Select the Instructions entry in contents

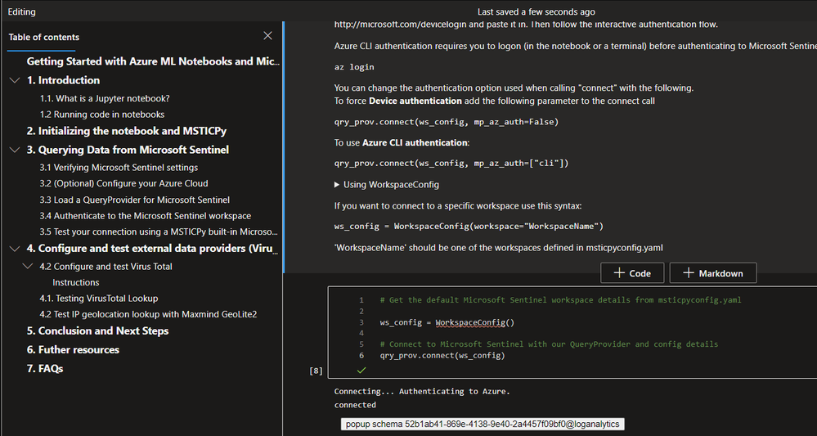pos(76,282)
